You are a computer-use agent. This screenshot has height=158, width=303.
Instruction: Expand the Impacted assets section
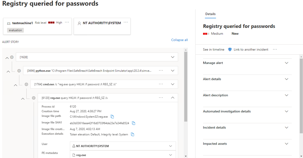click(287, 144)
